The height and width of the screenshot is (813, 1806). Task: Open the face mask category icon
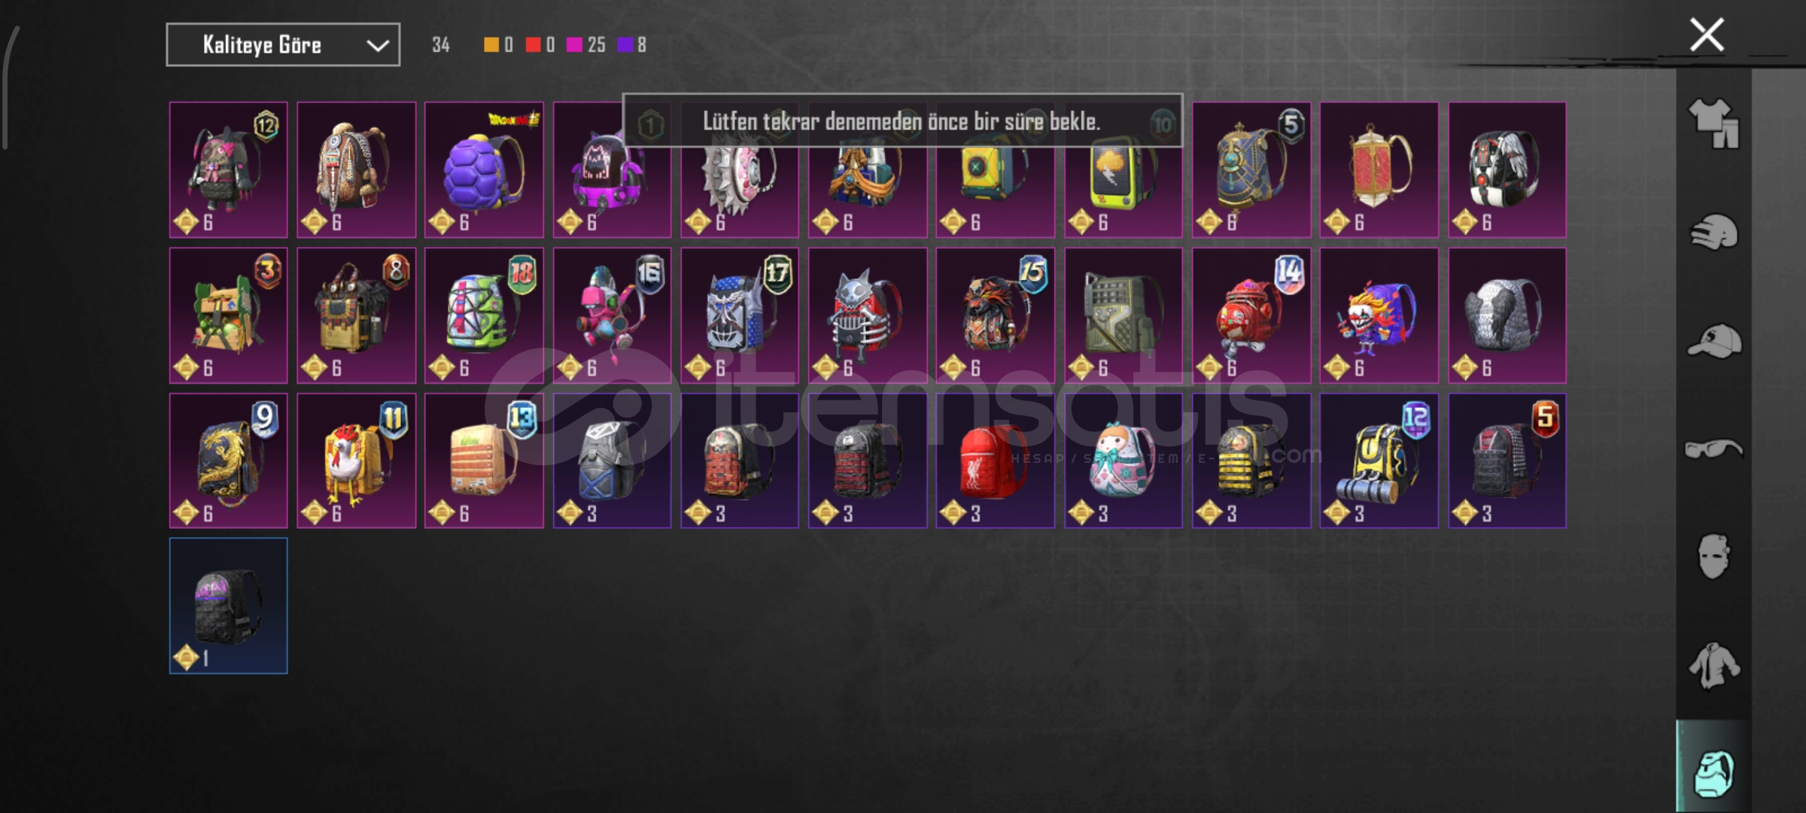pos(1713,557)
